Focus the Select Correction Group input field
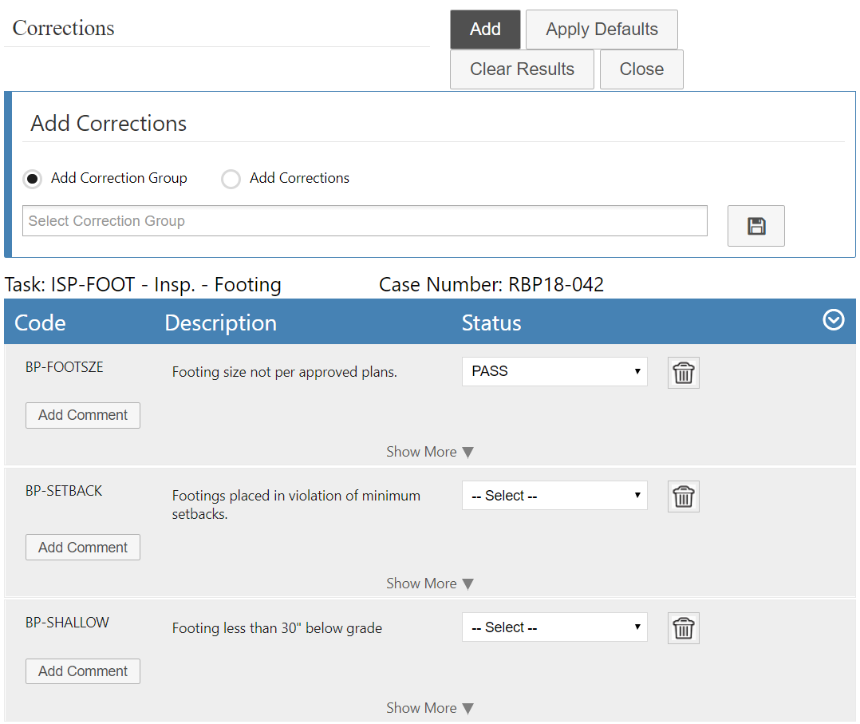This screenshot has width=860, height=724. 365,220
